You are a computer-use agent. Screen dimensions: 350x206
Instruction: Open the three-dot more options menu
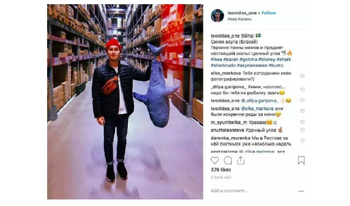pyautogui.click(x=301, y=191)
